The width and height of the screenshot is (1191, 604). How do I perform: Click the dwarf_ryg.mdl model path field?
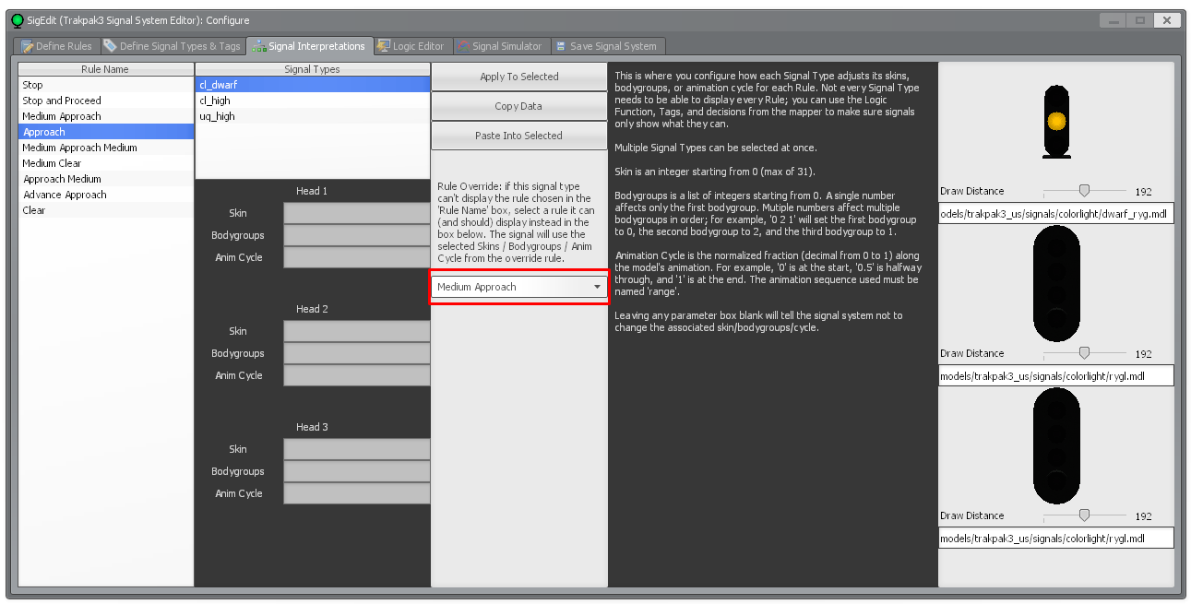point(1056,213)
